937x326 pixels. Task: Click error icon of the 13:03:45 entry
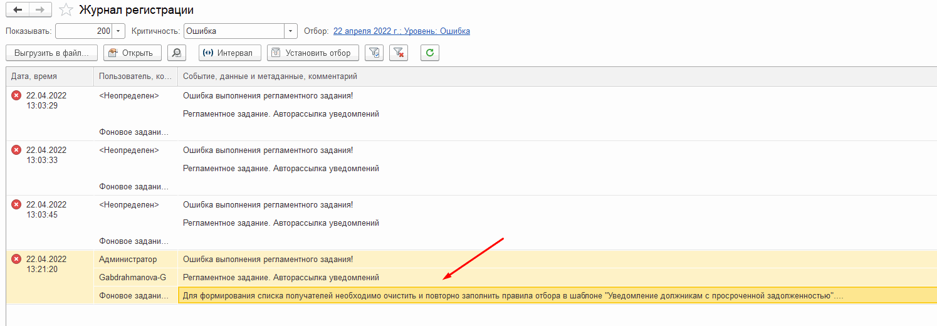pos(16,204)
